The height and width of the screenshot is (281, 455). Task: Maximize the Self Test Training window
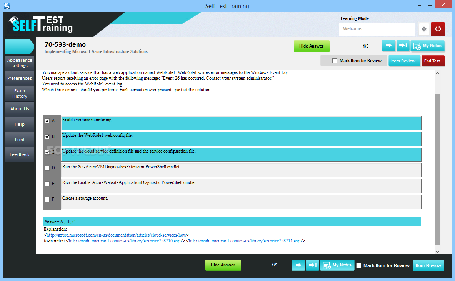click(430, 4)
